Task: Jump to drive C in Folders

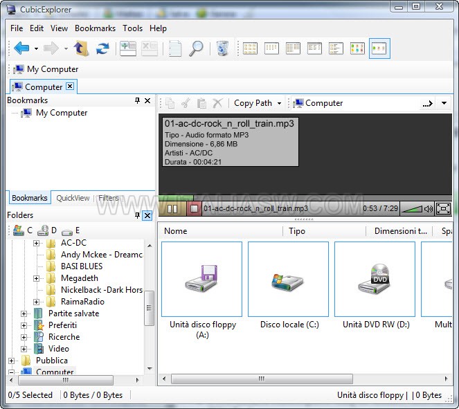Action: click(23, 230)
